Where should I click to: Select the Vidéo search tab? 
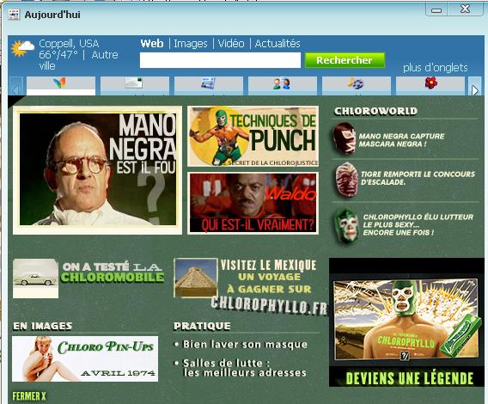pos(231,43)
